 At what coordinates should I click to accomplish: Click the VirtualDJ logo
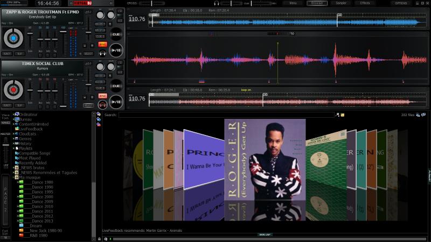(x=83, y=3)
